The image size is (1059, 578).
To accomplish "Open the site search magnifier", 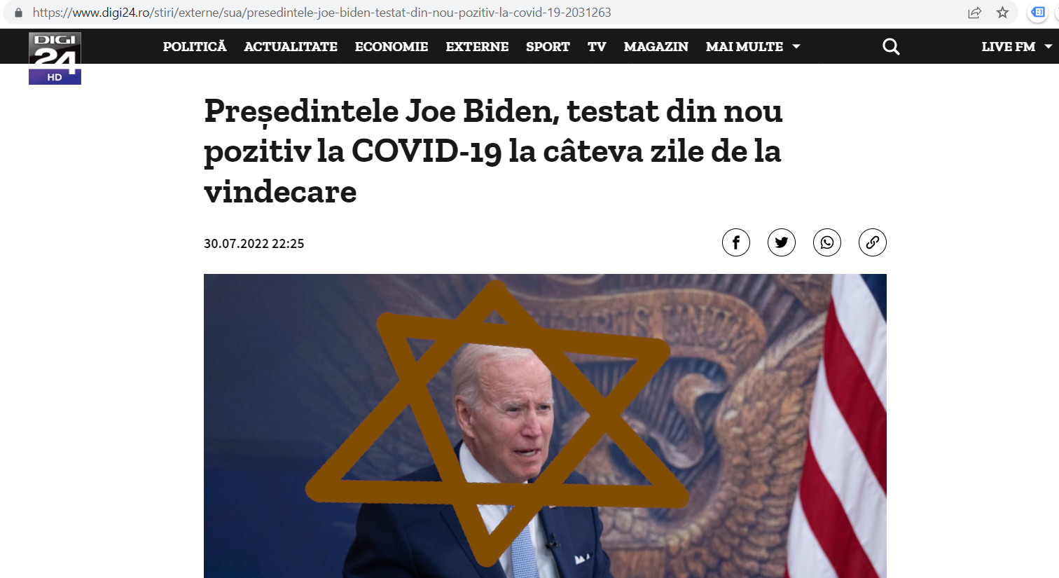I will 891,46.
